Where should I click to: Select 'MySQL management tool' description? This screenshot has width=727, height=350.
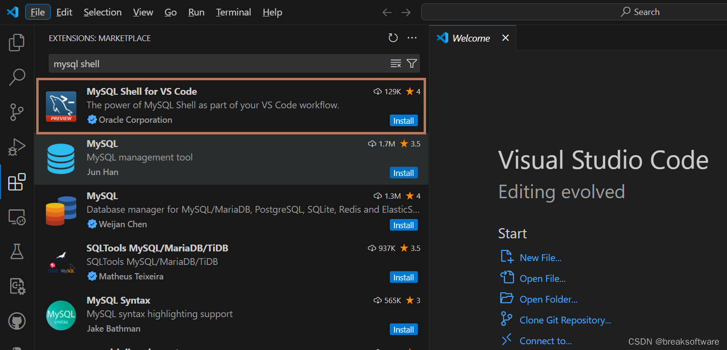(140, 157)
